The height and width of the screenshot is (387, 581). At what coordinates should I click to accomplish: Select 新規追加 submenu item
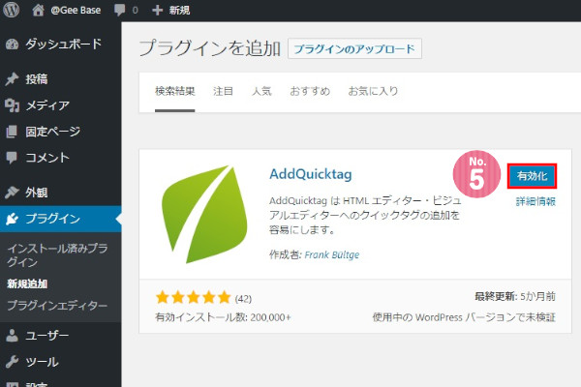pyautogui.click(x=27, y=284)
